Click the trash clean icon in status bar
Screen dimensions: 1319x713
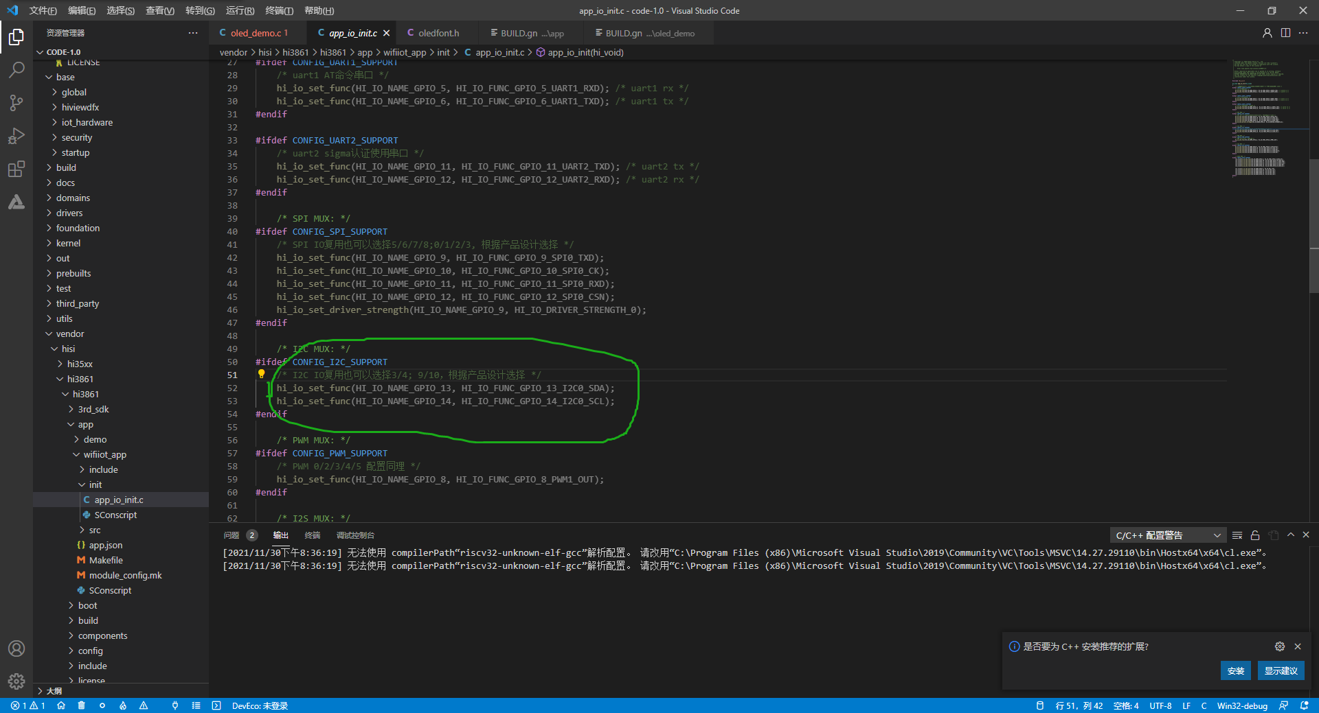tap(82, 705)
